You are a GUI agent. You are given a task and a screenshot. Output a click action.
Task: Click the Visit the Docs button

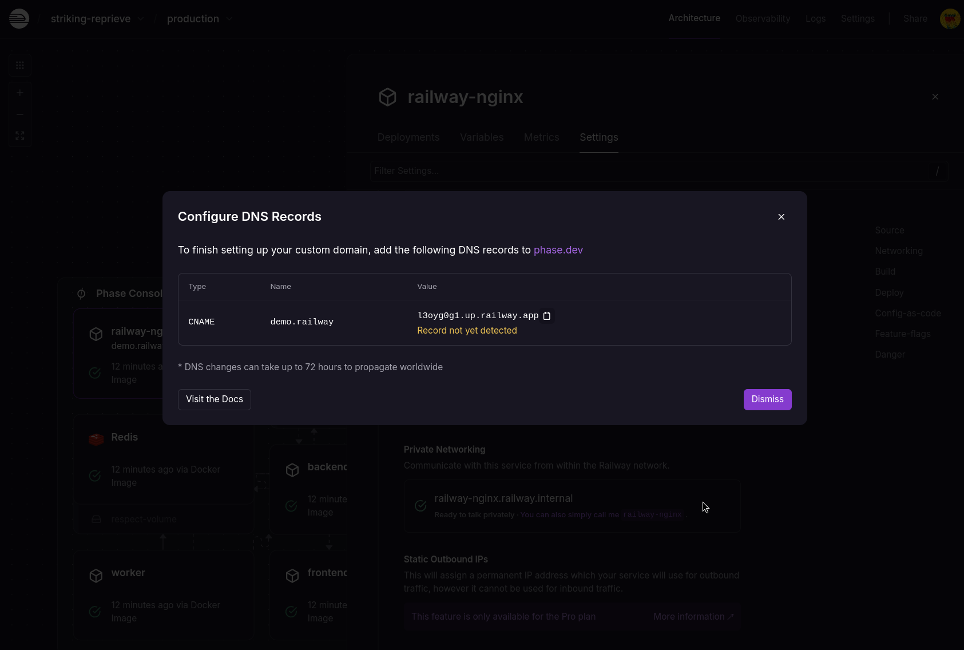(x=215, y=399)
